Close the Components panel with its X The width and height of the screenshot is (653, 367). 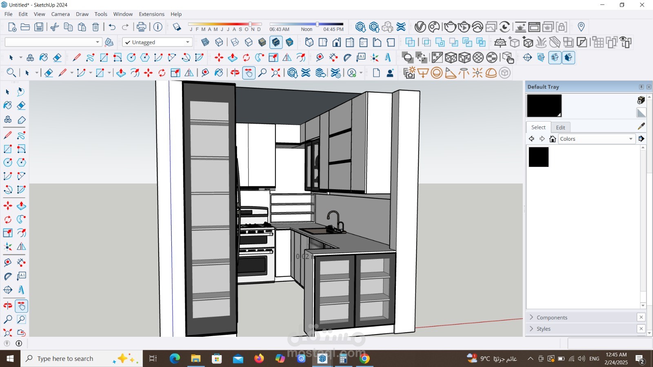pyautogui.click(x=641, y=317)
